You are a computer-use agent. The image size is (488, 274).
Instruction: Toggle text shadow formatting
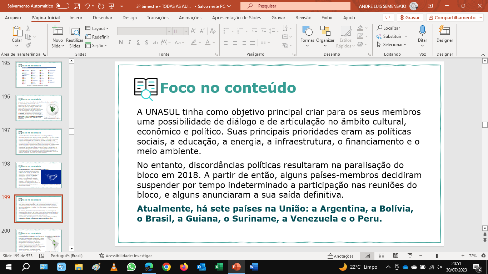click(x=146, y=42)
